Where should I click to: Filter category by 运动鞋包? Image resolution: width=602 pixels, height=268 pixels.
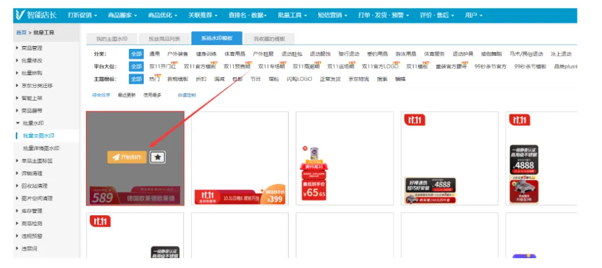[x=292, y=54]
